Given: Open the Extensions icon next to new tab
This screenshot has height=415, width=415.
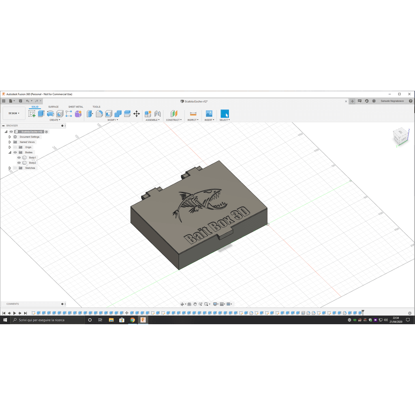Looking at the screenshot, I should 359,101.
